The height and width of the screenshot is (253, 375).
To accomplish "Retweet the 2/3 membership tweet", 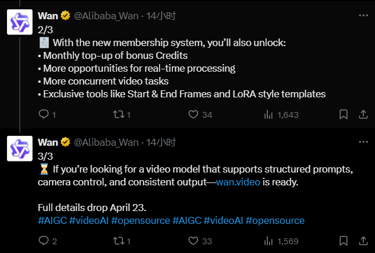I will point(118,115).
